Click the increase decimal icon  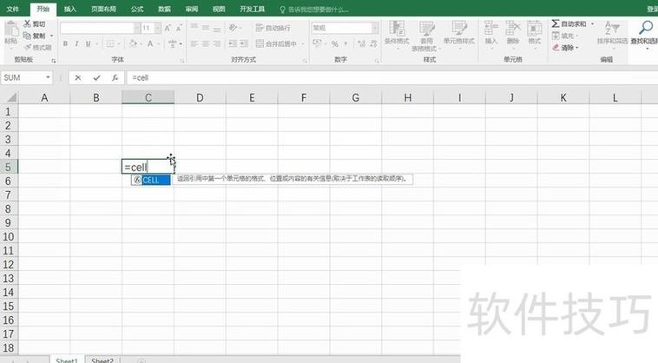pos(361,43)
